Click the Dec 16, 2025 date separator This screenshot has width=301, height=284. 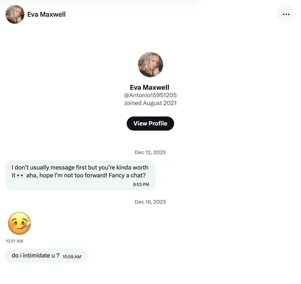click(x=150, y=202)
